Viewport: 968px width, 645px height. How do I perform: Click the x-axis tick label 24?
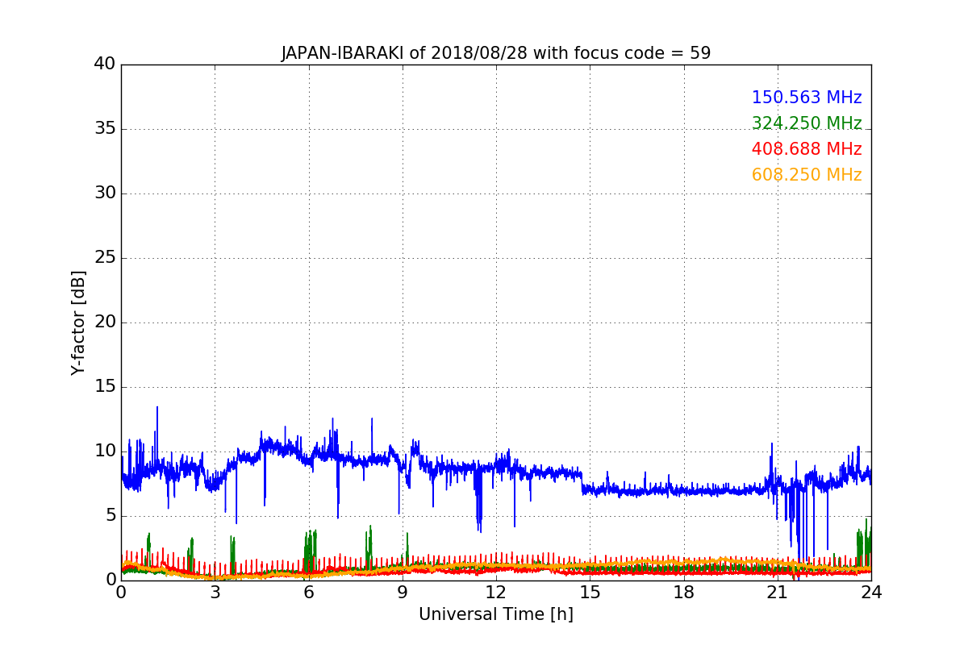871,592
